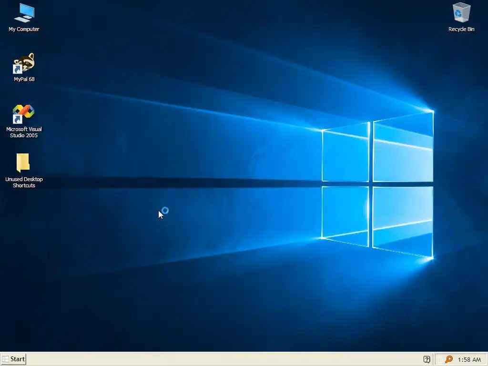
Task: Select the Recycle Bin icon
Action: click(x=461, y=12)
